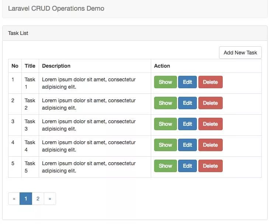Screen dimensions: 271x224
Task: Open Laravel CRUD Operations Demo brand link
Action: click(x=56, y=8)
